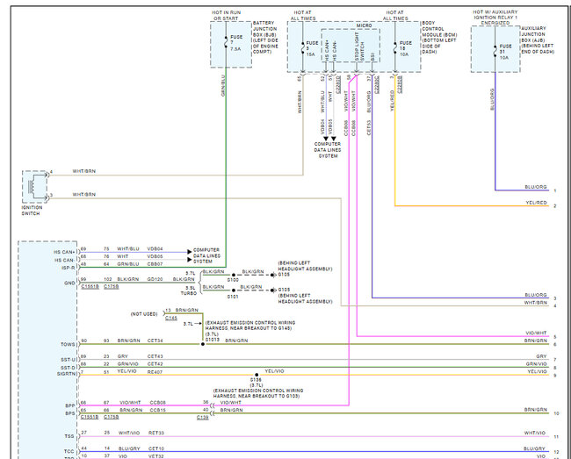
Task: Click the S136 splice dot
Action: [257, 375]
